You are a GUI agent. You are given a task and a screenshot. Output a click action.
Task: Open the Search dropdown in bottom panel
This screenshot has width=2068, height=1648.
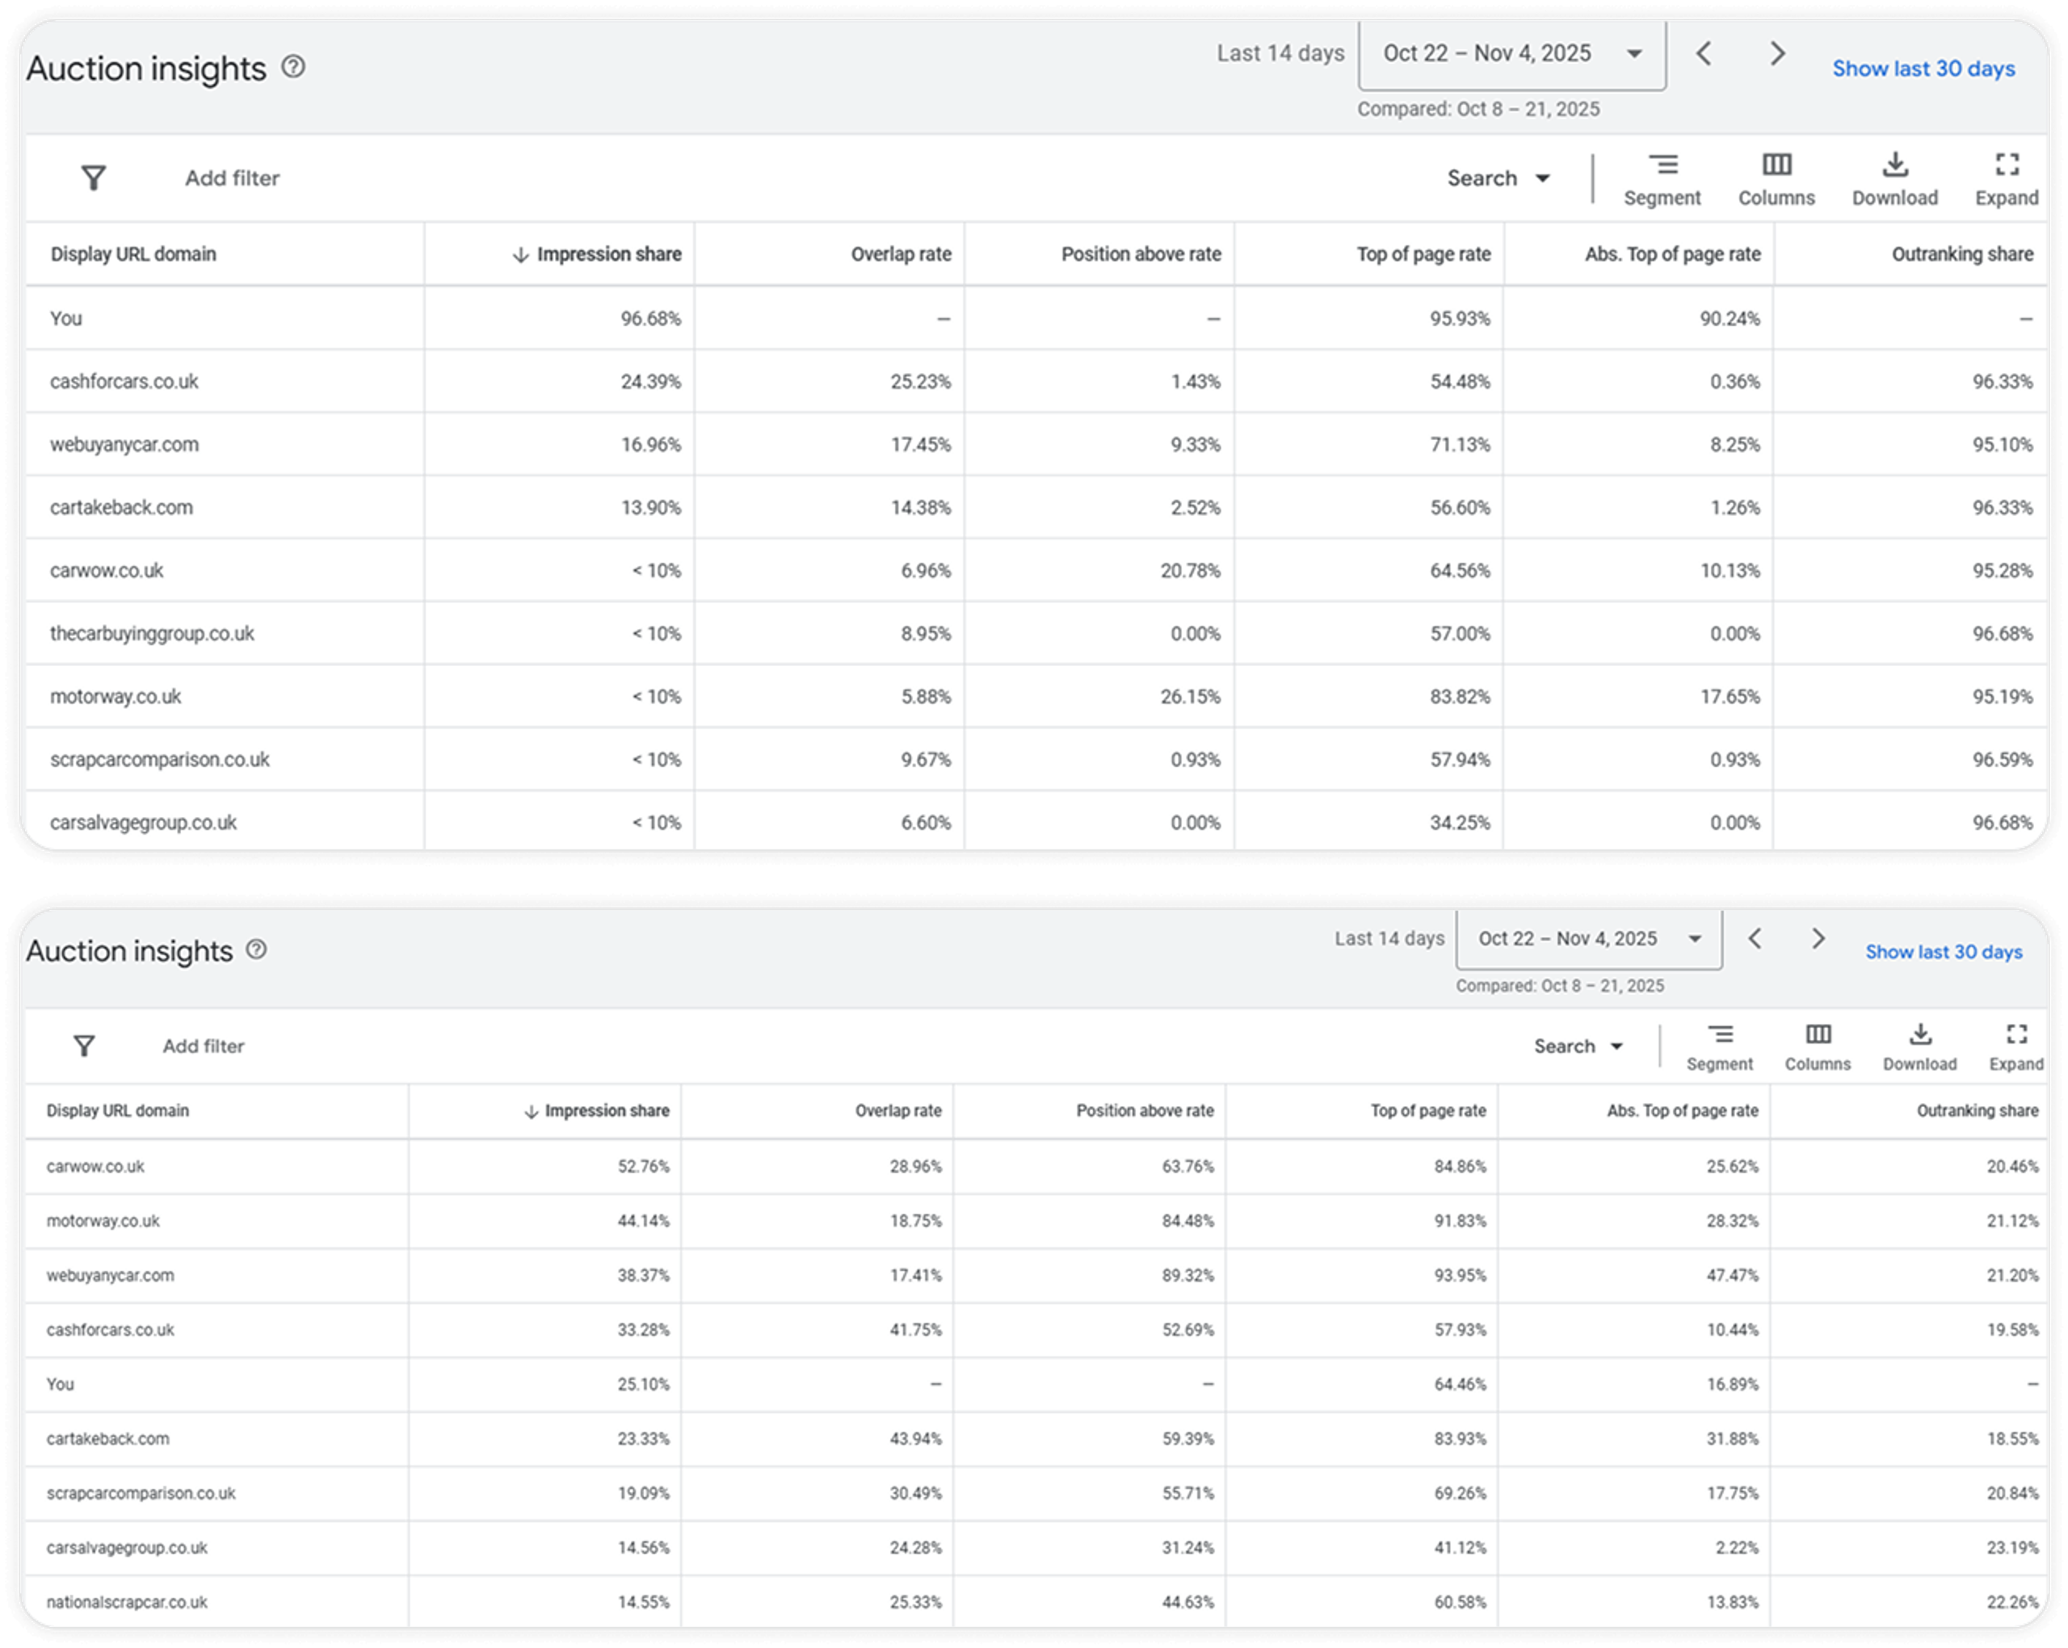1578,1046
